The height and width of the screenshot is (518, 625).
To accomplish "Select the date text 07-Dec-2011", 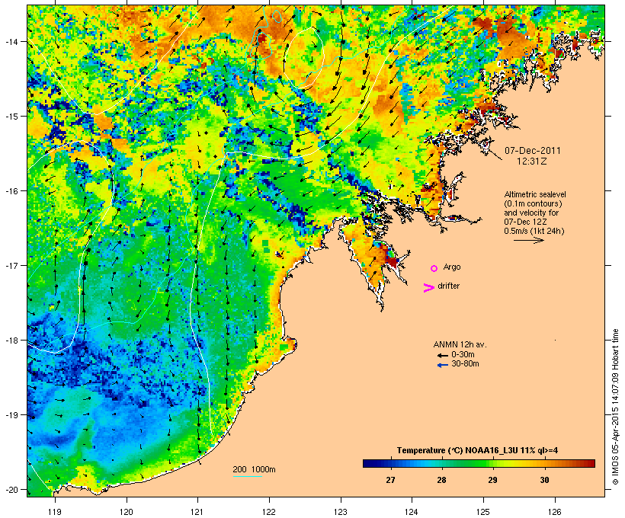I will (533, 151).
